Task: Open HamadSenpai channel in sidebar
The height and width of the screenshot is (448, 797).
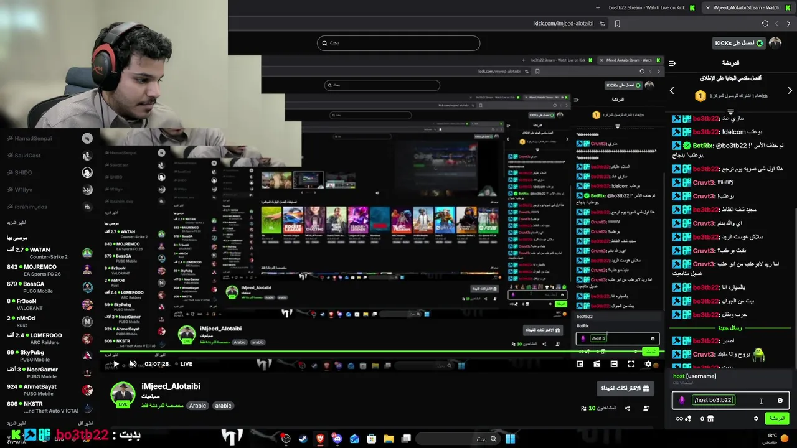Action: [50, 138]
